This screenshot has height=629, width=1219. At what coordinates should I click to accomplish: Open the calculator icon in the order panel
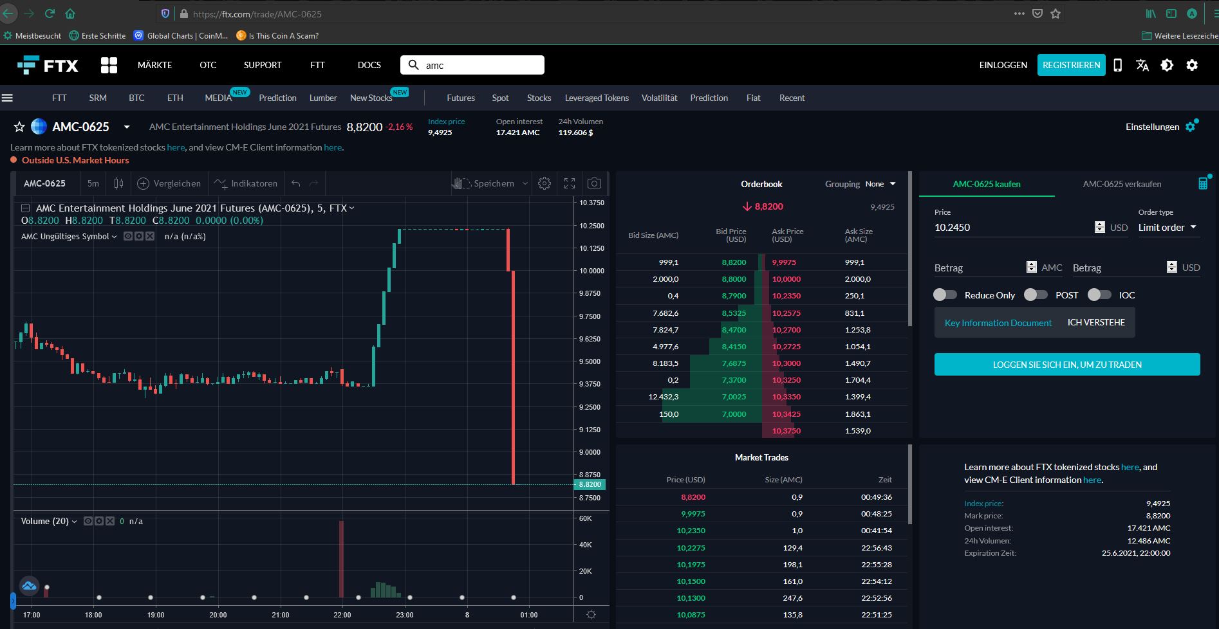(1202, 183)
